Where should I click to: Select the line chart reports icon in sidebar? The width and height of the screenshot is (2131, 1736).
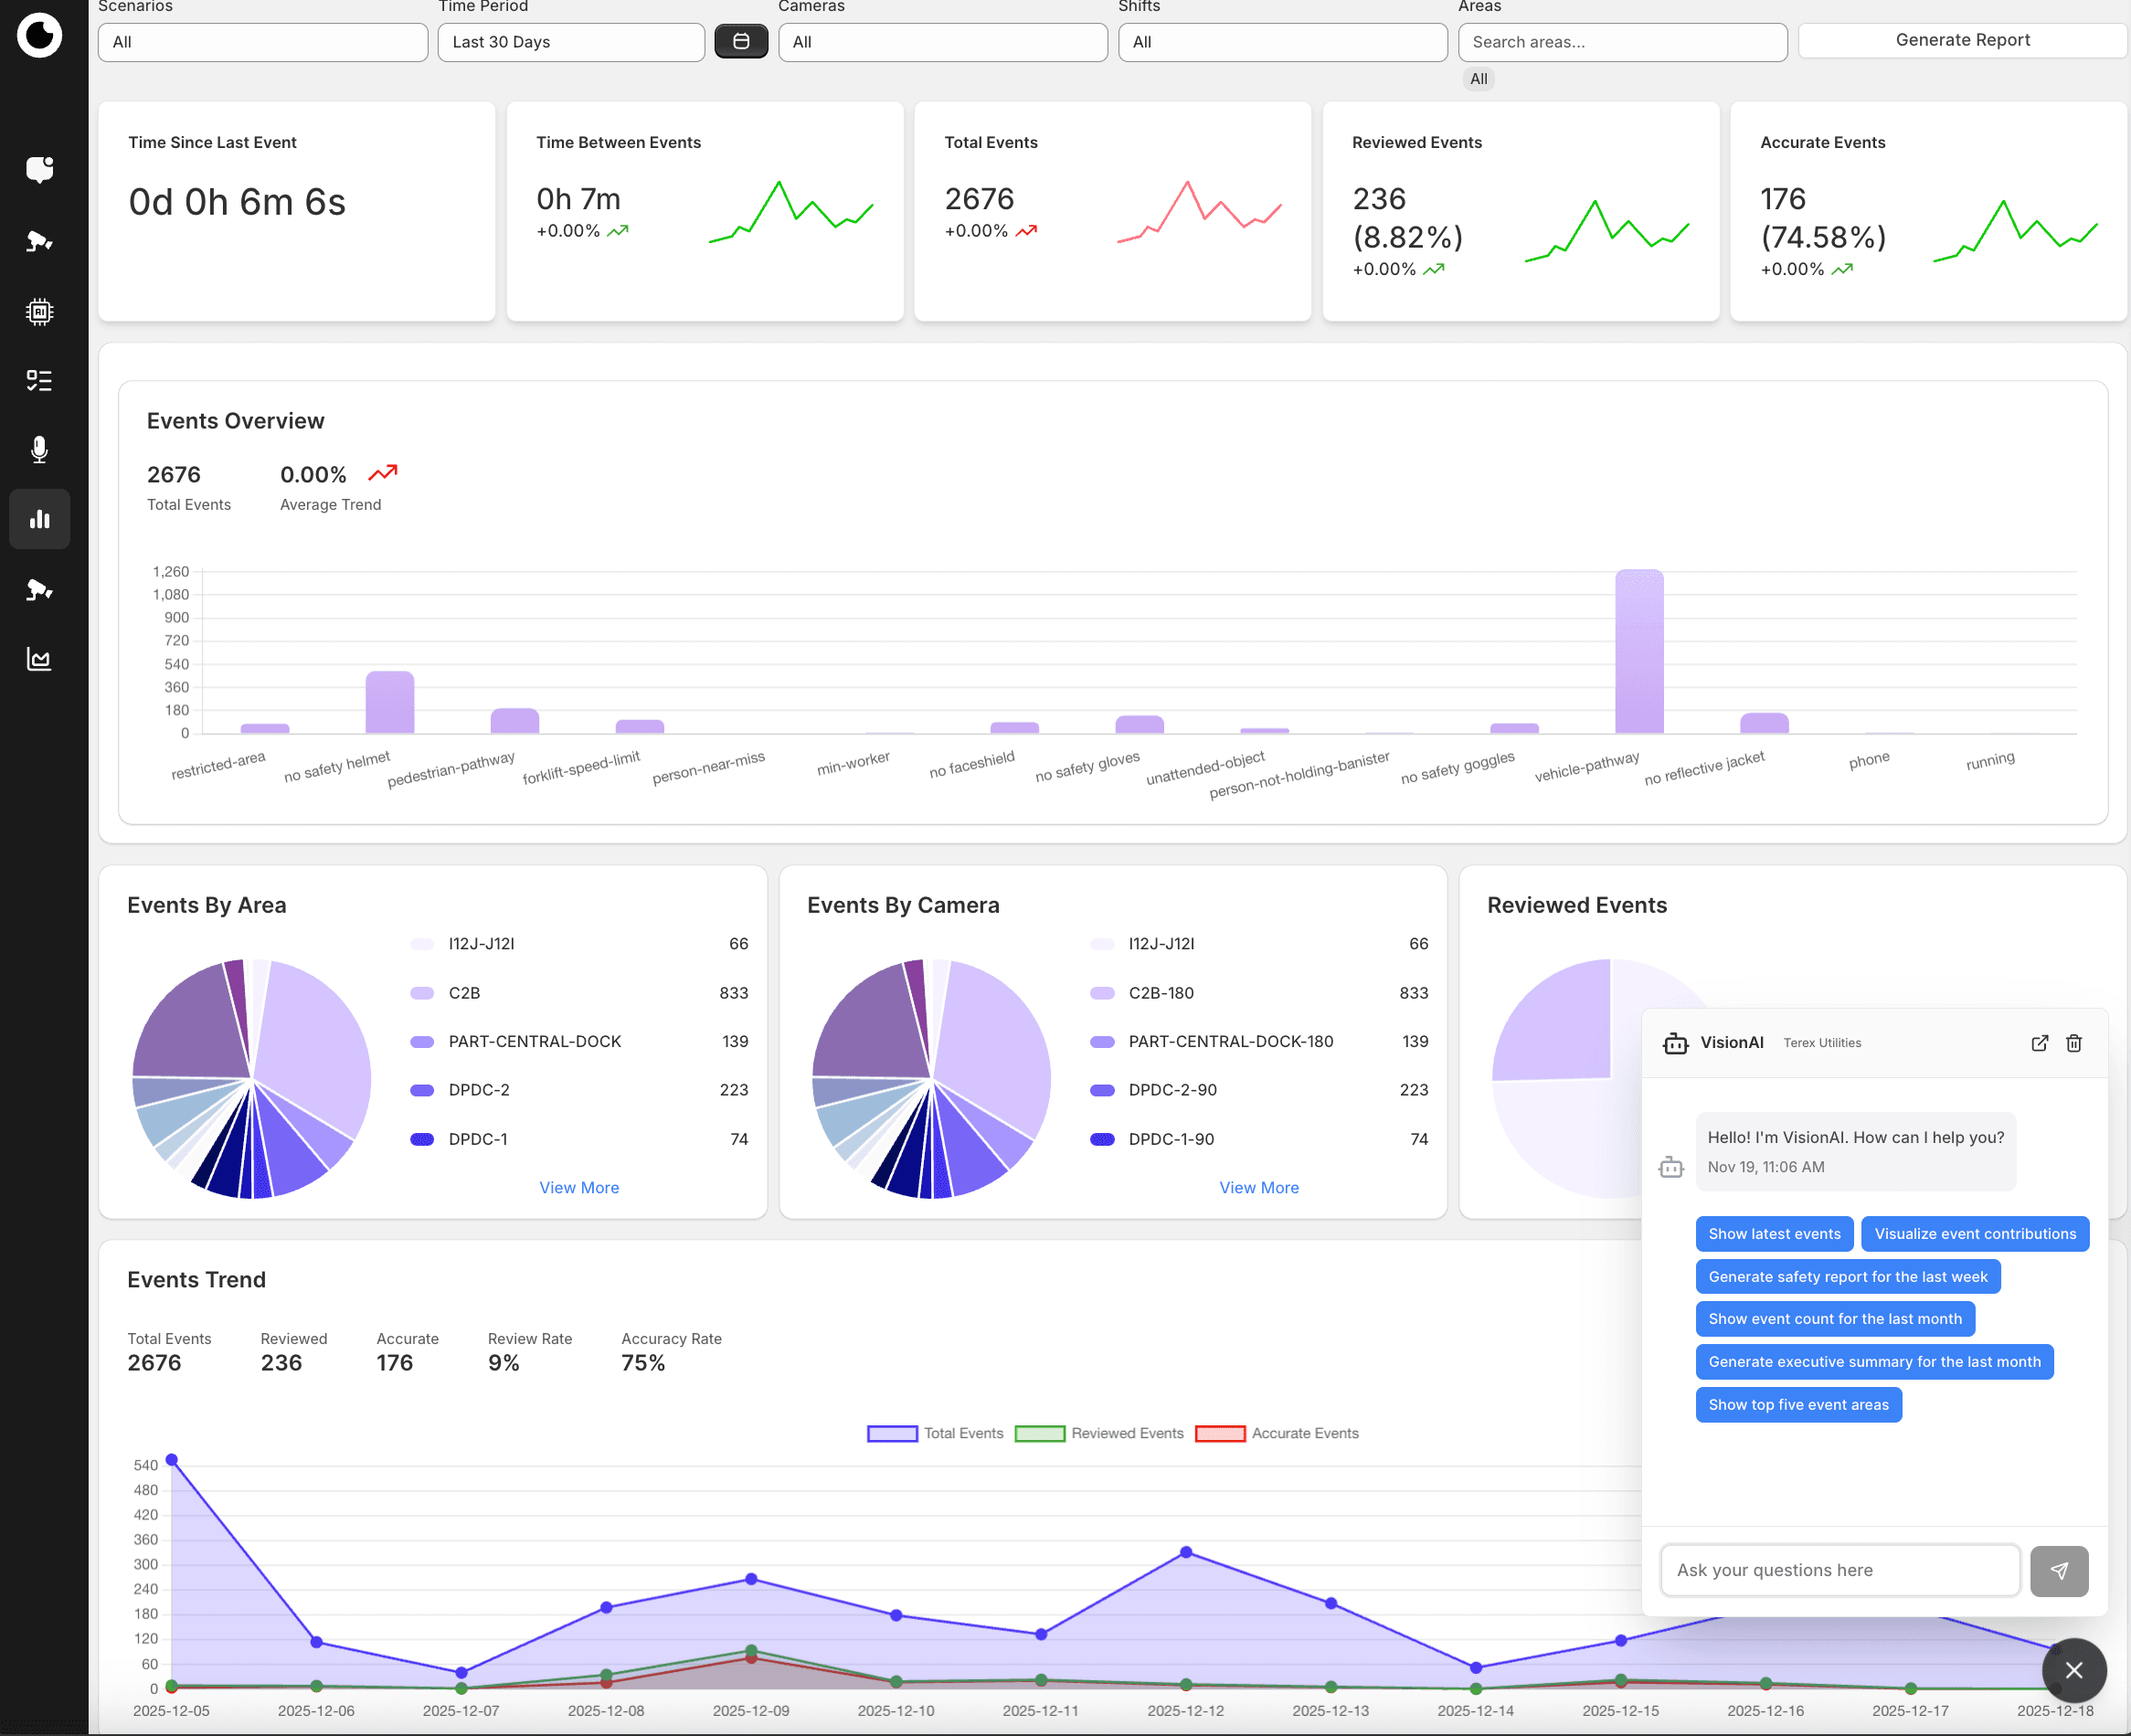coord(39,658)
